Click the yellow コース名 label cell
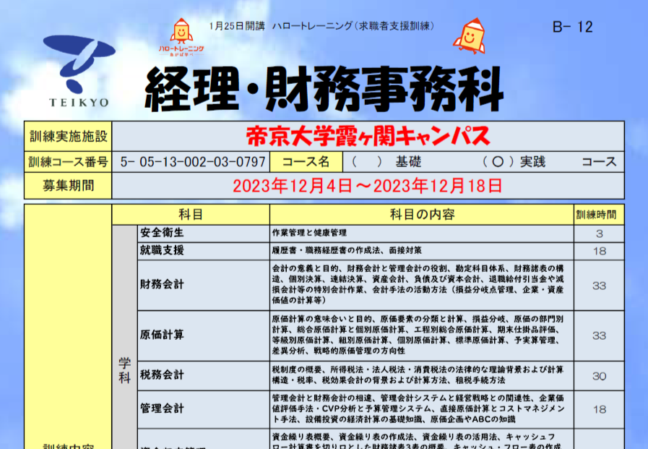The image size is (648, 449). pos(306,162)
